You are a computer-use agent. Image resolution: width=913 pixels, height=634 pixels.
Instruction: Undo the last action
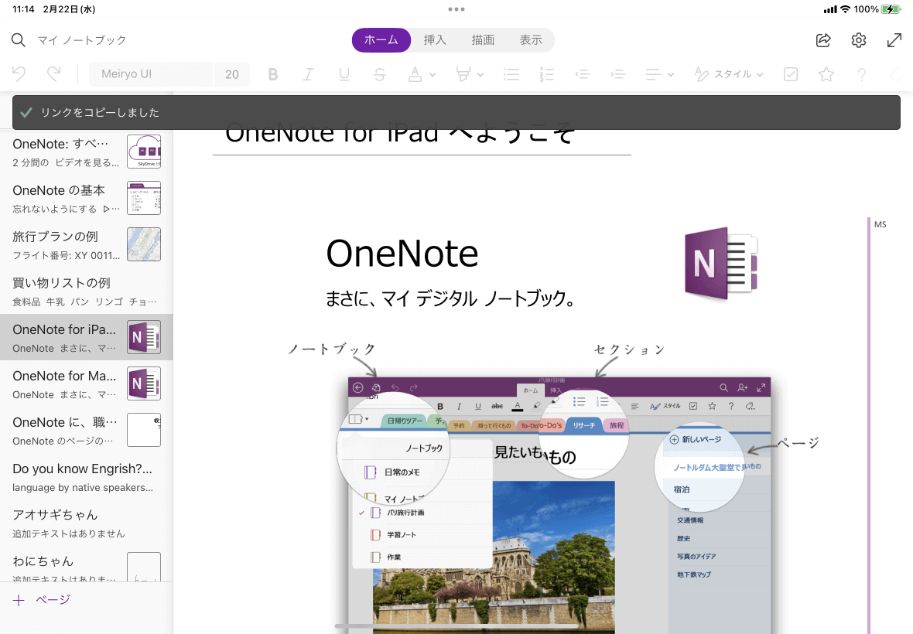pyautogui.click(x=19, y=74)
